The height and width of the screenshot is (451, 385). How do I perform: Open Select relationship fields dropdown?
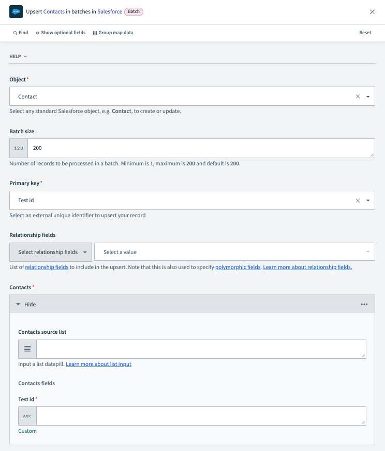click(51, 252)
